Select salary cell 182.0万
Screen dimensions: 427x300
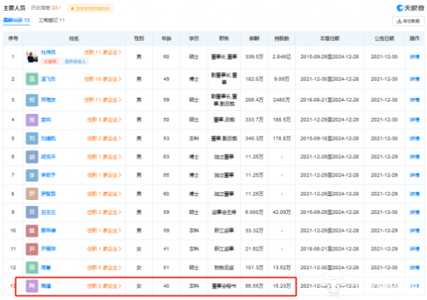pyautogui.click(x=254, y=79)
